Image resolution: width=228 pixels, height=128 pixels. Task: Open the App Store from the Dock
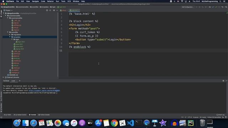point(98,123)
